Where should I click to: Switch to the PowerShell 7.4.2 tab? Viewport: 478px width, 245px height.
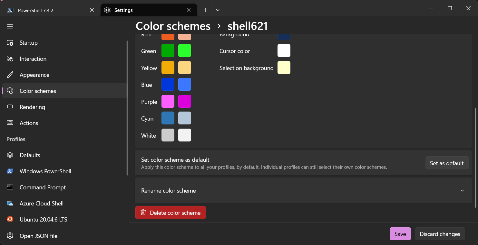[35, 10]
